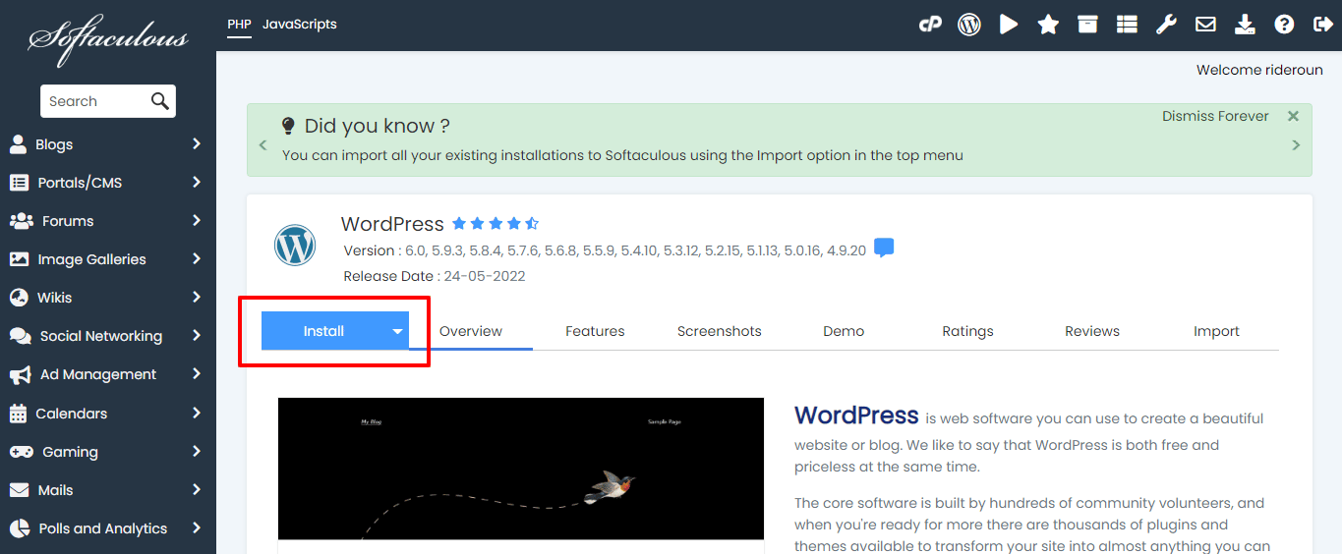
Task: Open demos via the play icon
Action: point(1009,25)
